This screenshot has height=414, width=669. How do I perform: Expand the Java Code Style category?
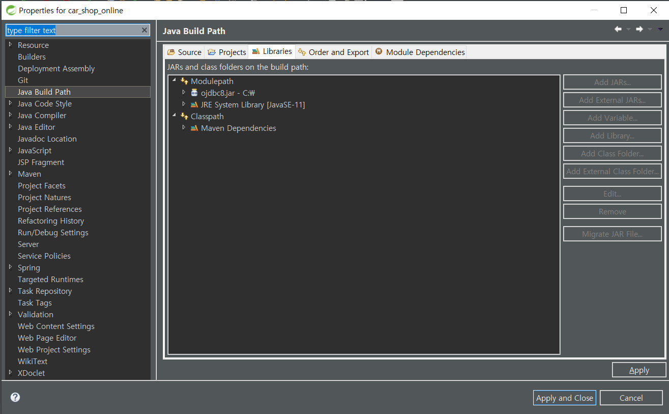(10, 103)
